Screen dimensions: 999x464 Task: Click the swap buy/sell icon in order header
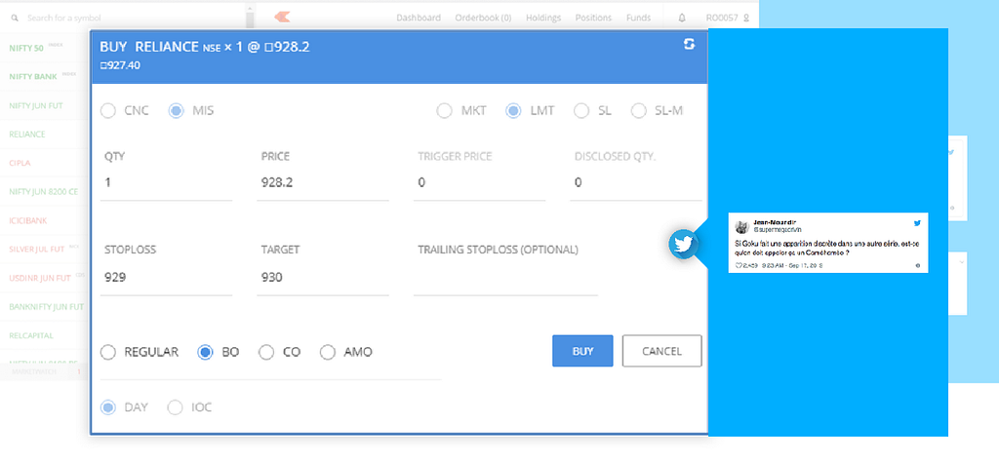(x=689, y=44)
